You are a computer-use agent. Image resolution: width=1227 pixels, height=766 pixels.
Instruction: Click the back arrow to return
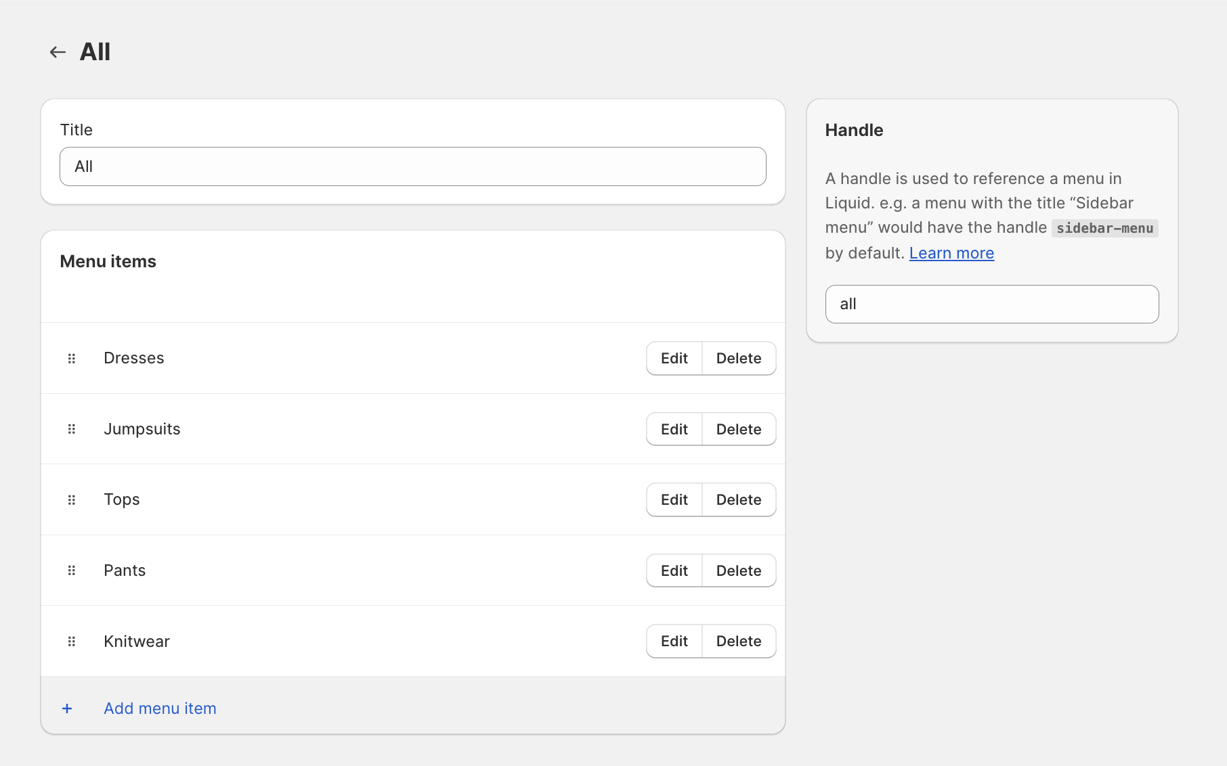(57, 51)
